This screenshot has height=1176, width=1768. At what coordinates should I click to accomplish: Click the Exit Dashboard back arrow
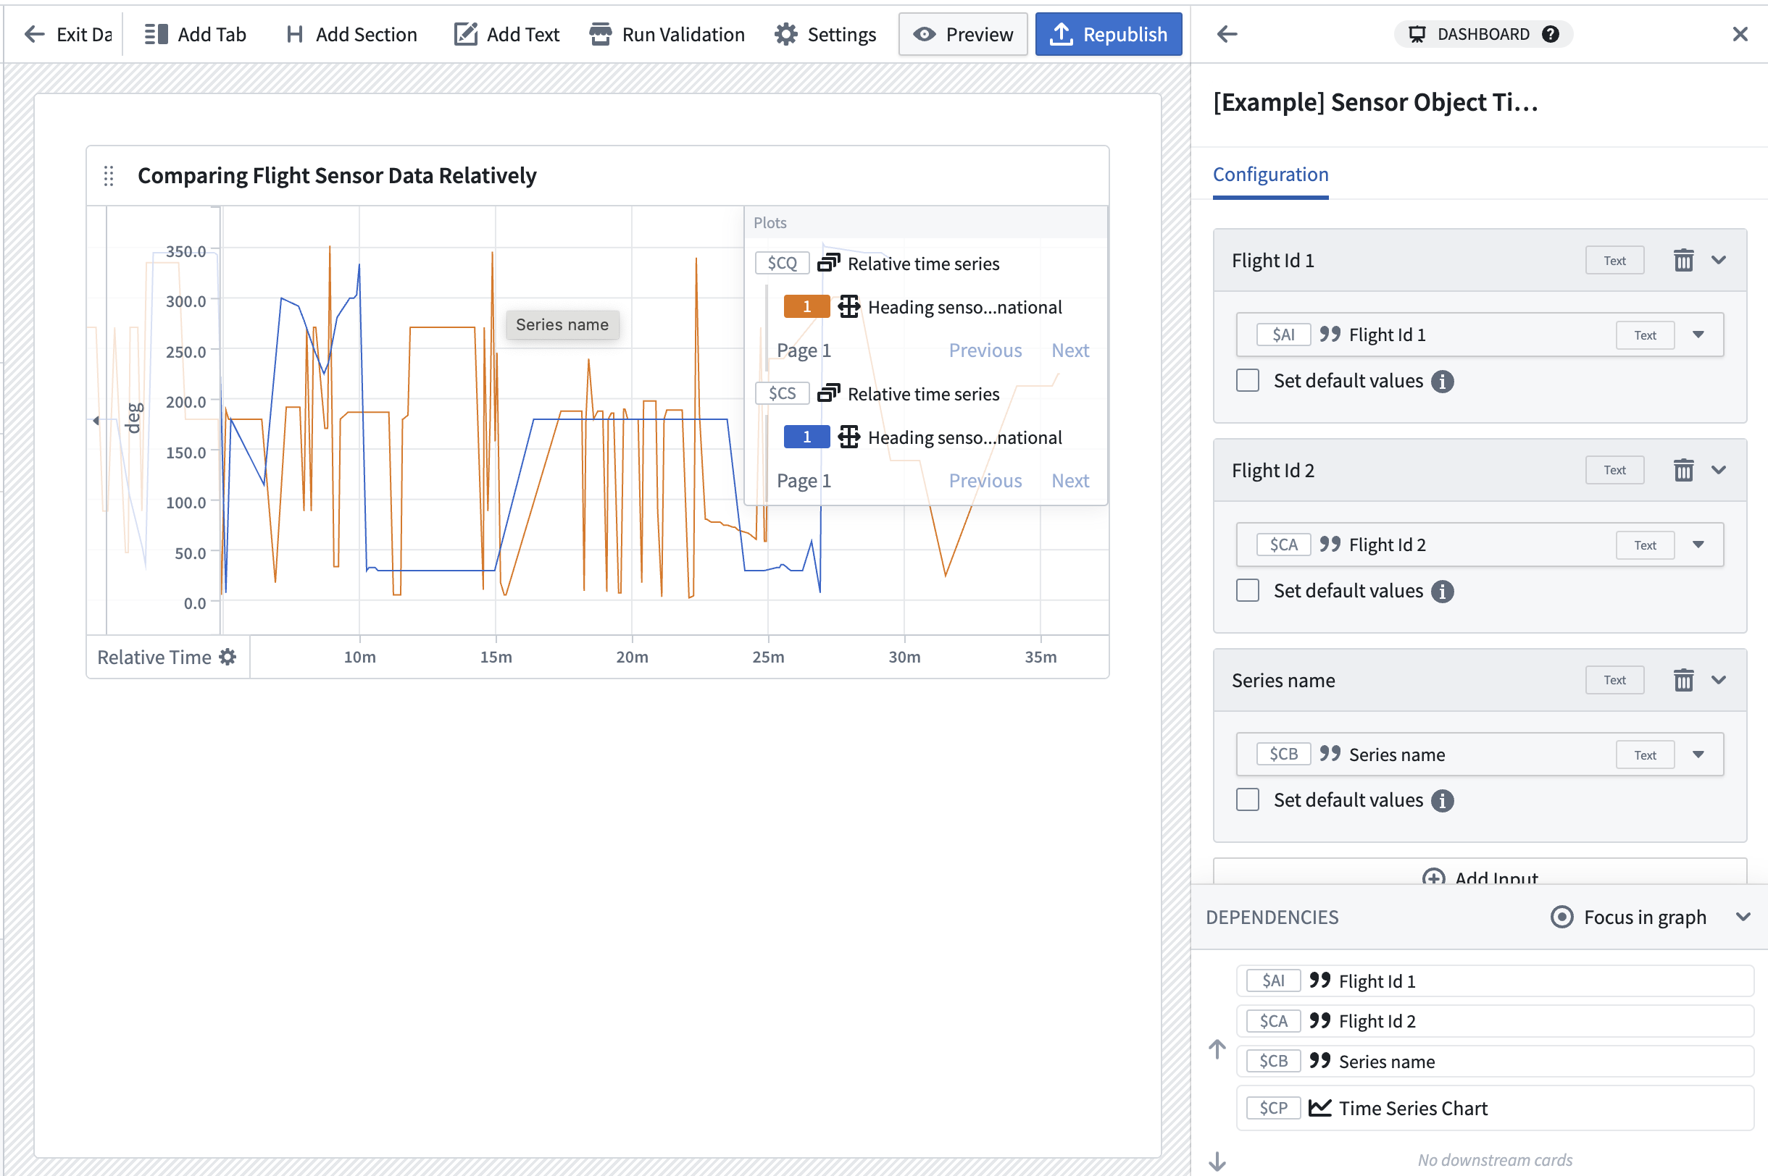(x=35, y=35)
